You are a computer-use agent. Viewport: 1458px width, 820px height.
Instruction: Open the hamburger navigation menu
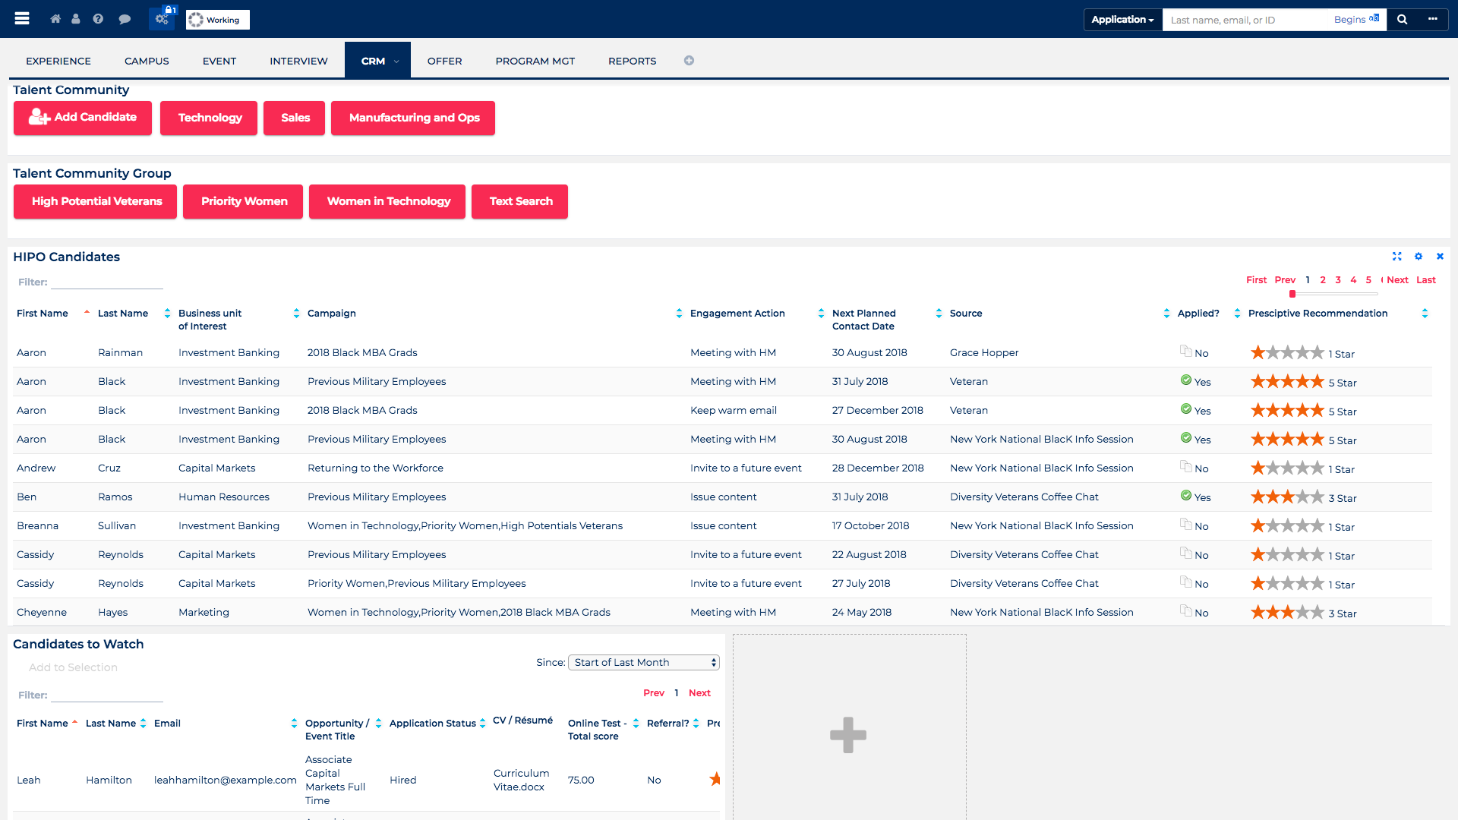(22, 19)
